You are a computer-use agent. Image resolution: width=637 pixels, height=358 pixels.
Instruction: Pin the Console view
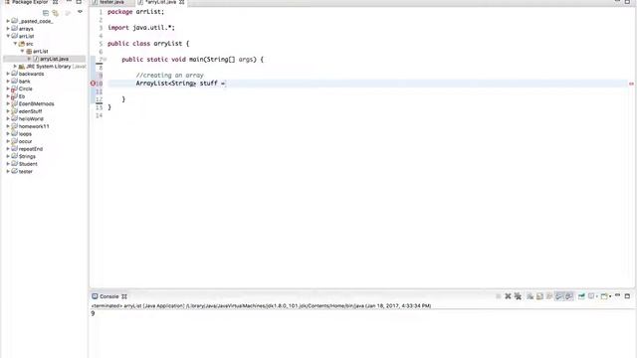581,296
